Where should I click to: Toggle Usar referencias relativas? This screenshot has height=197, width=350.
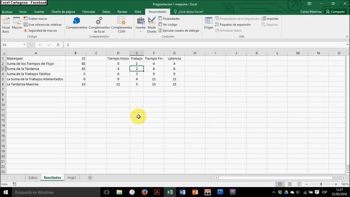pos(43,25)
